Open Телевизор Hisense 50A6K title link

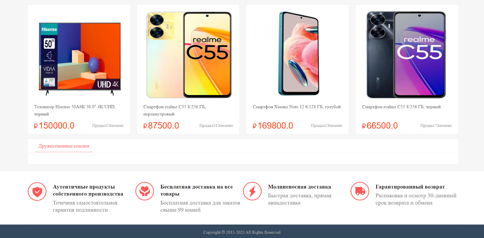75,111
